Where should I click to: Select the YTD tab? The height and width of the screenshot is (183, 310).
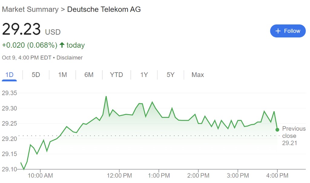pos(117,75)
